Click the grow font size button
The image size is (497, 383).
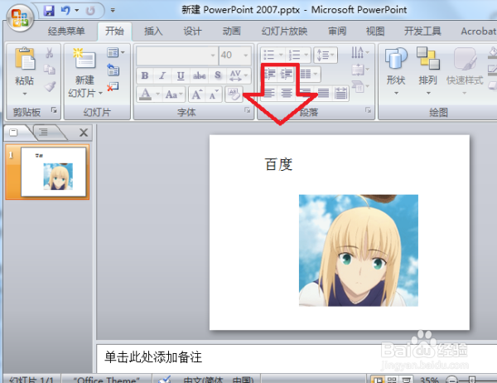(197, 95)
